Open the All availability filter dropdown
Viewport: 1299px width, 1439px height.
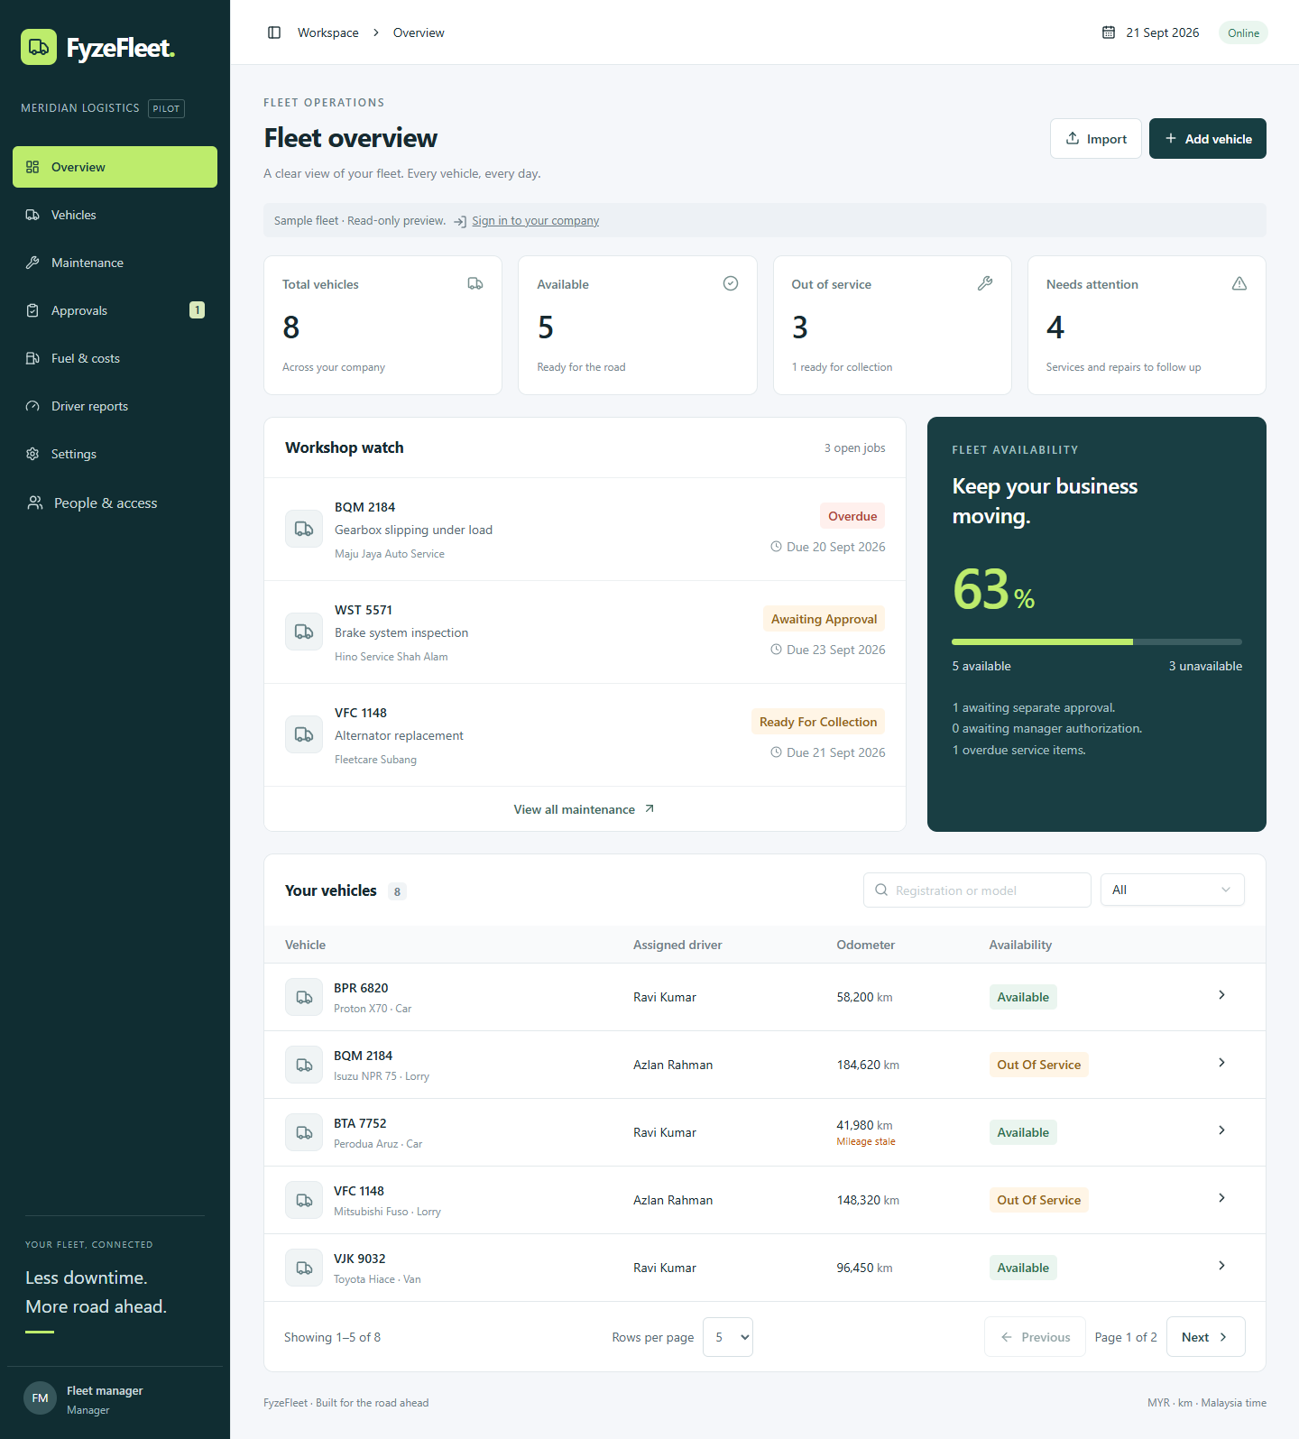[1172, 890]
